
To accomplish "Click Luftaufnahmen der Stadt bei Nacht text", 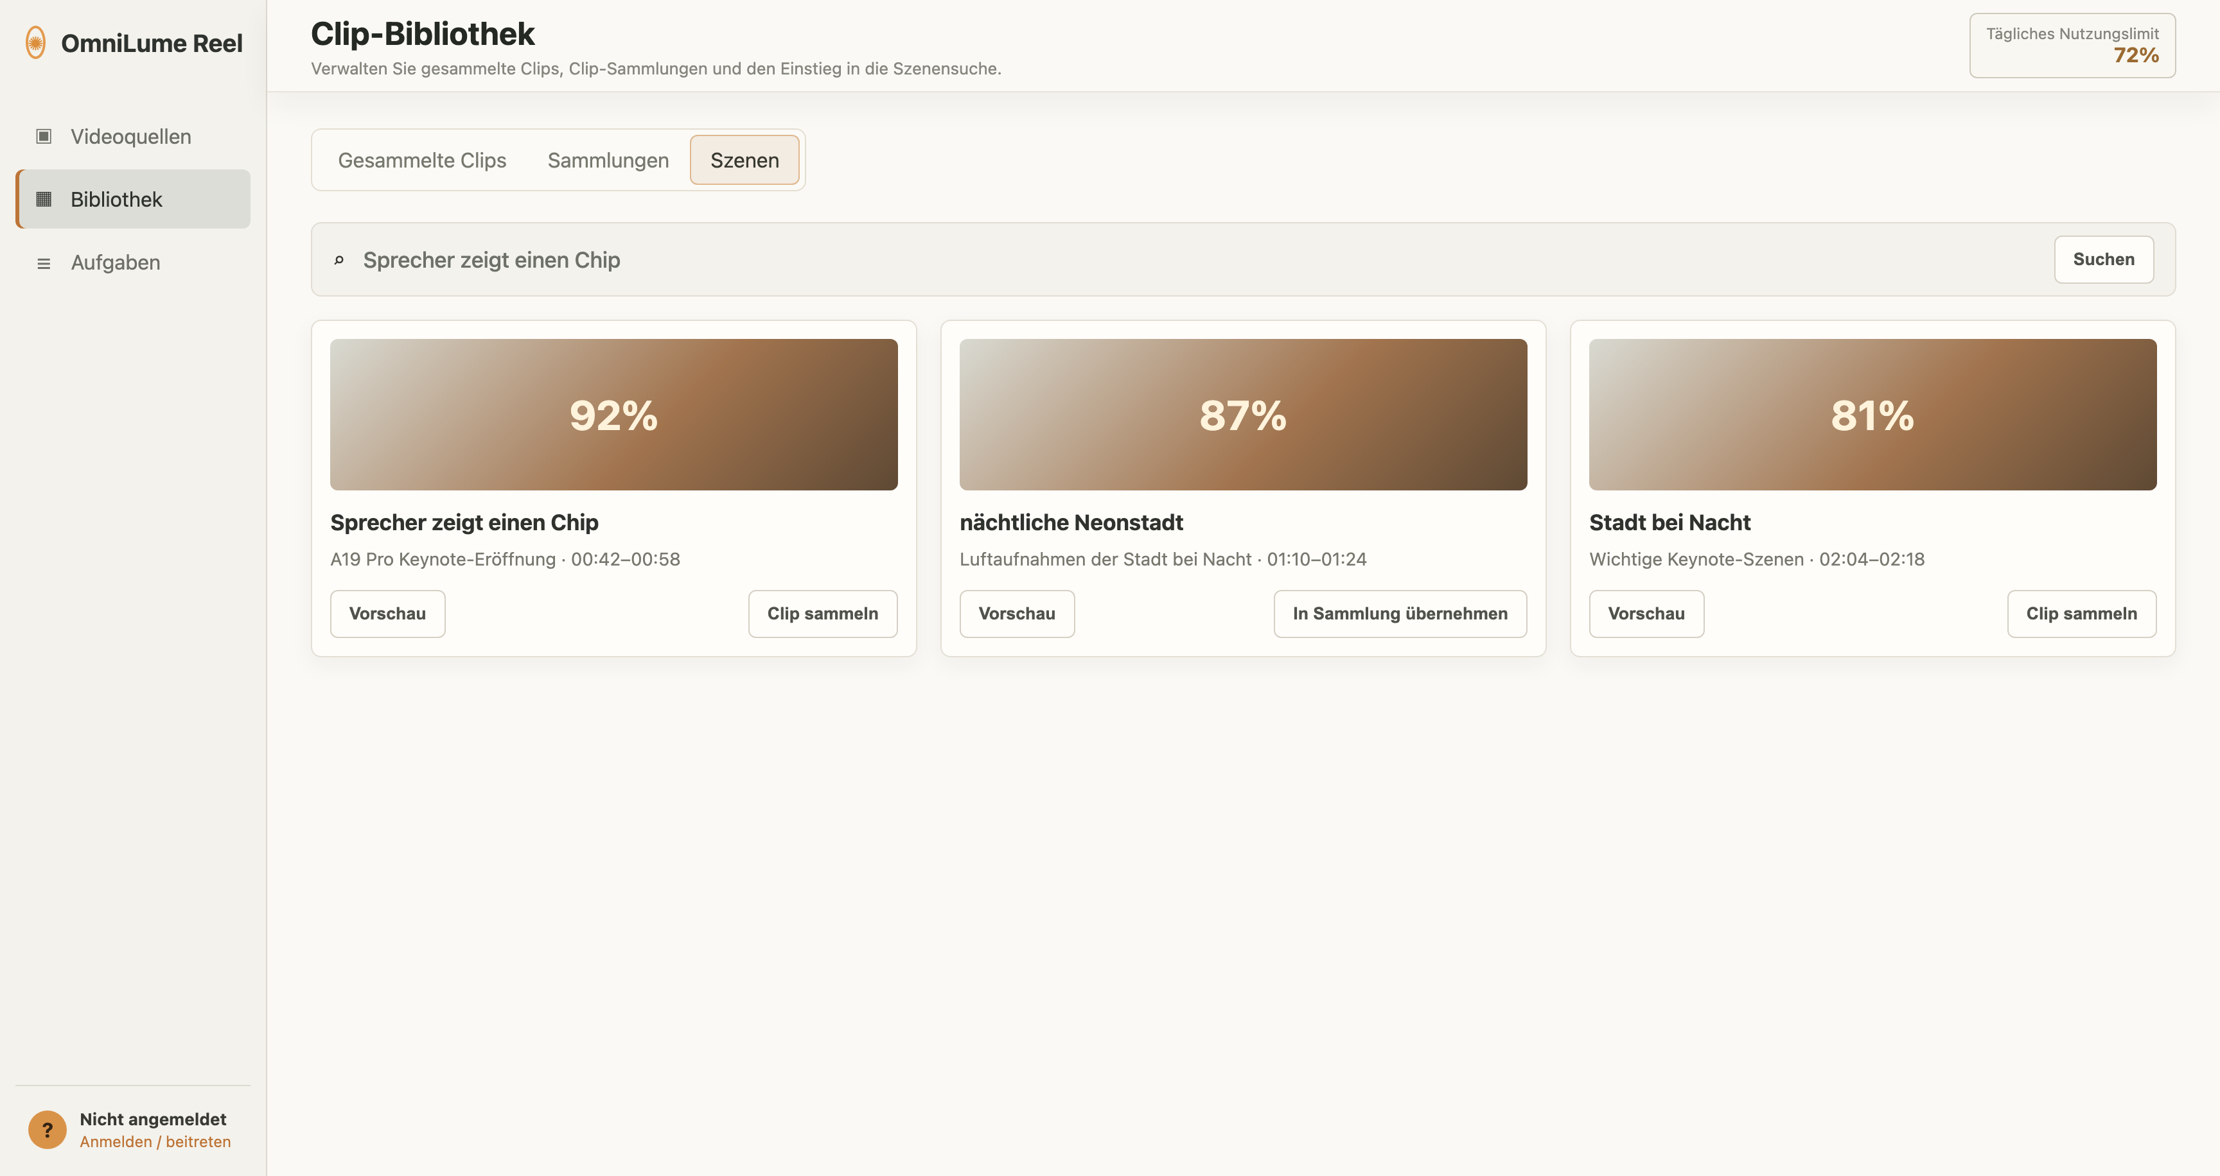I will click(1163, 560).
